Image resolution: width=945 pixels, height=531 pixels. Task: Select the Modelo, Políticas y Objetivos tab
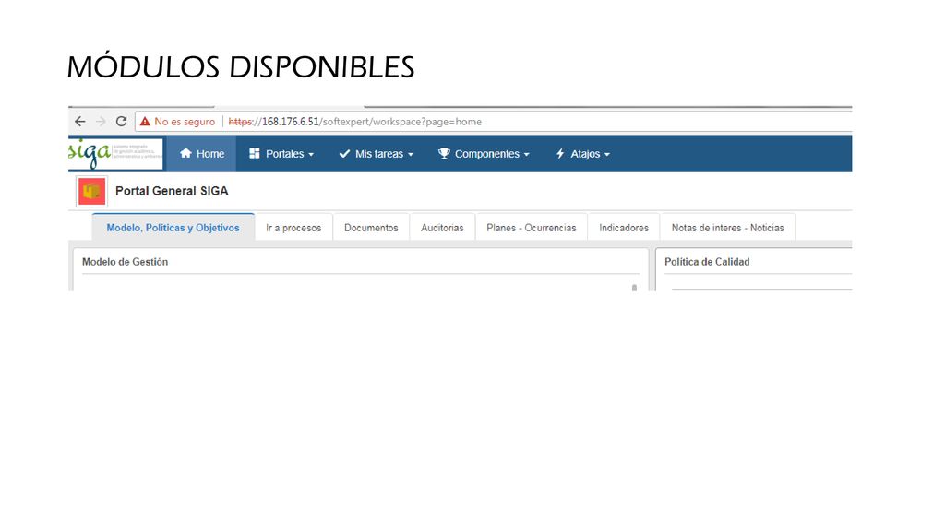pos(173,228)
